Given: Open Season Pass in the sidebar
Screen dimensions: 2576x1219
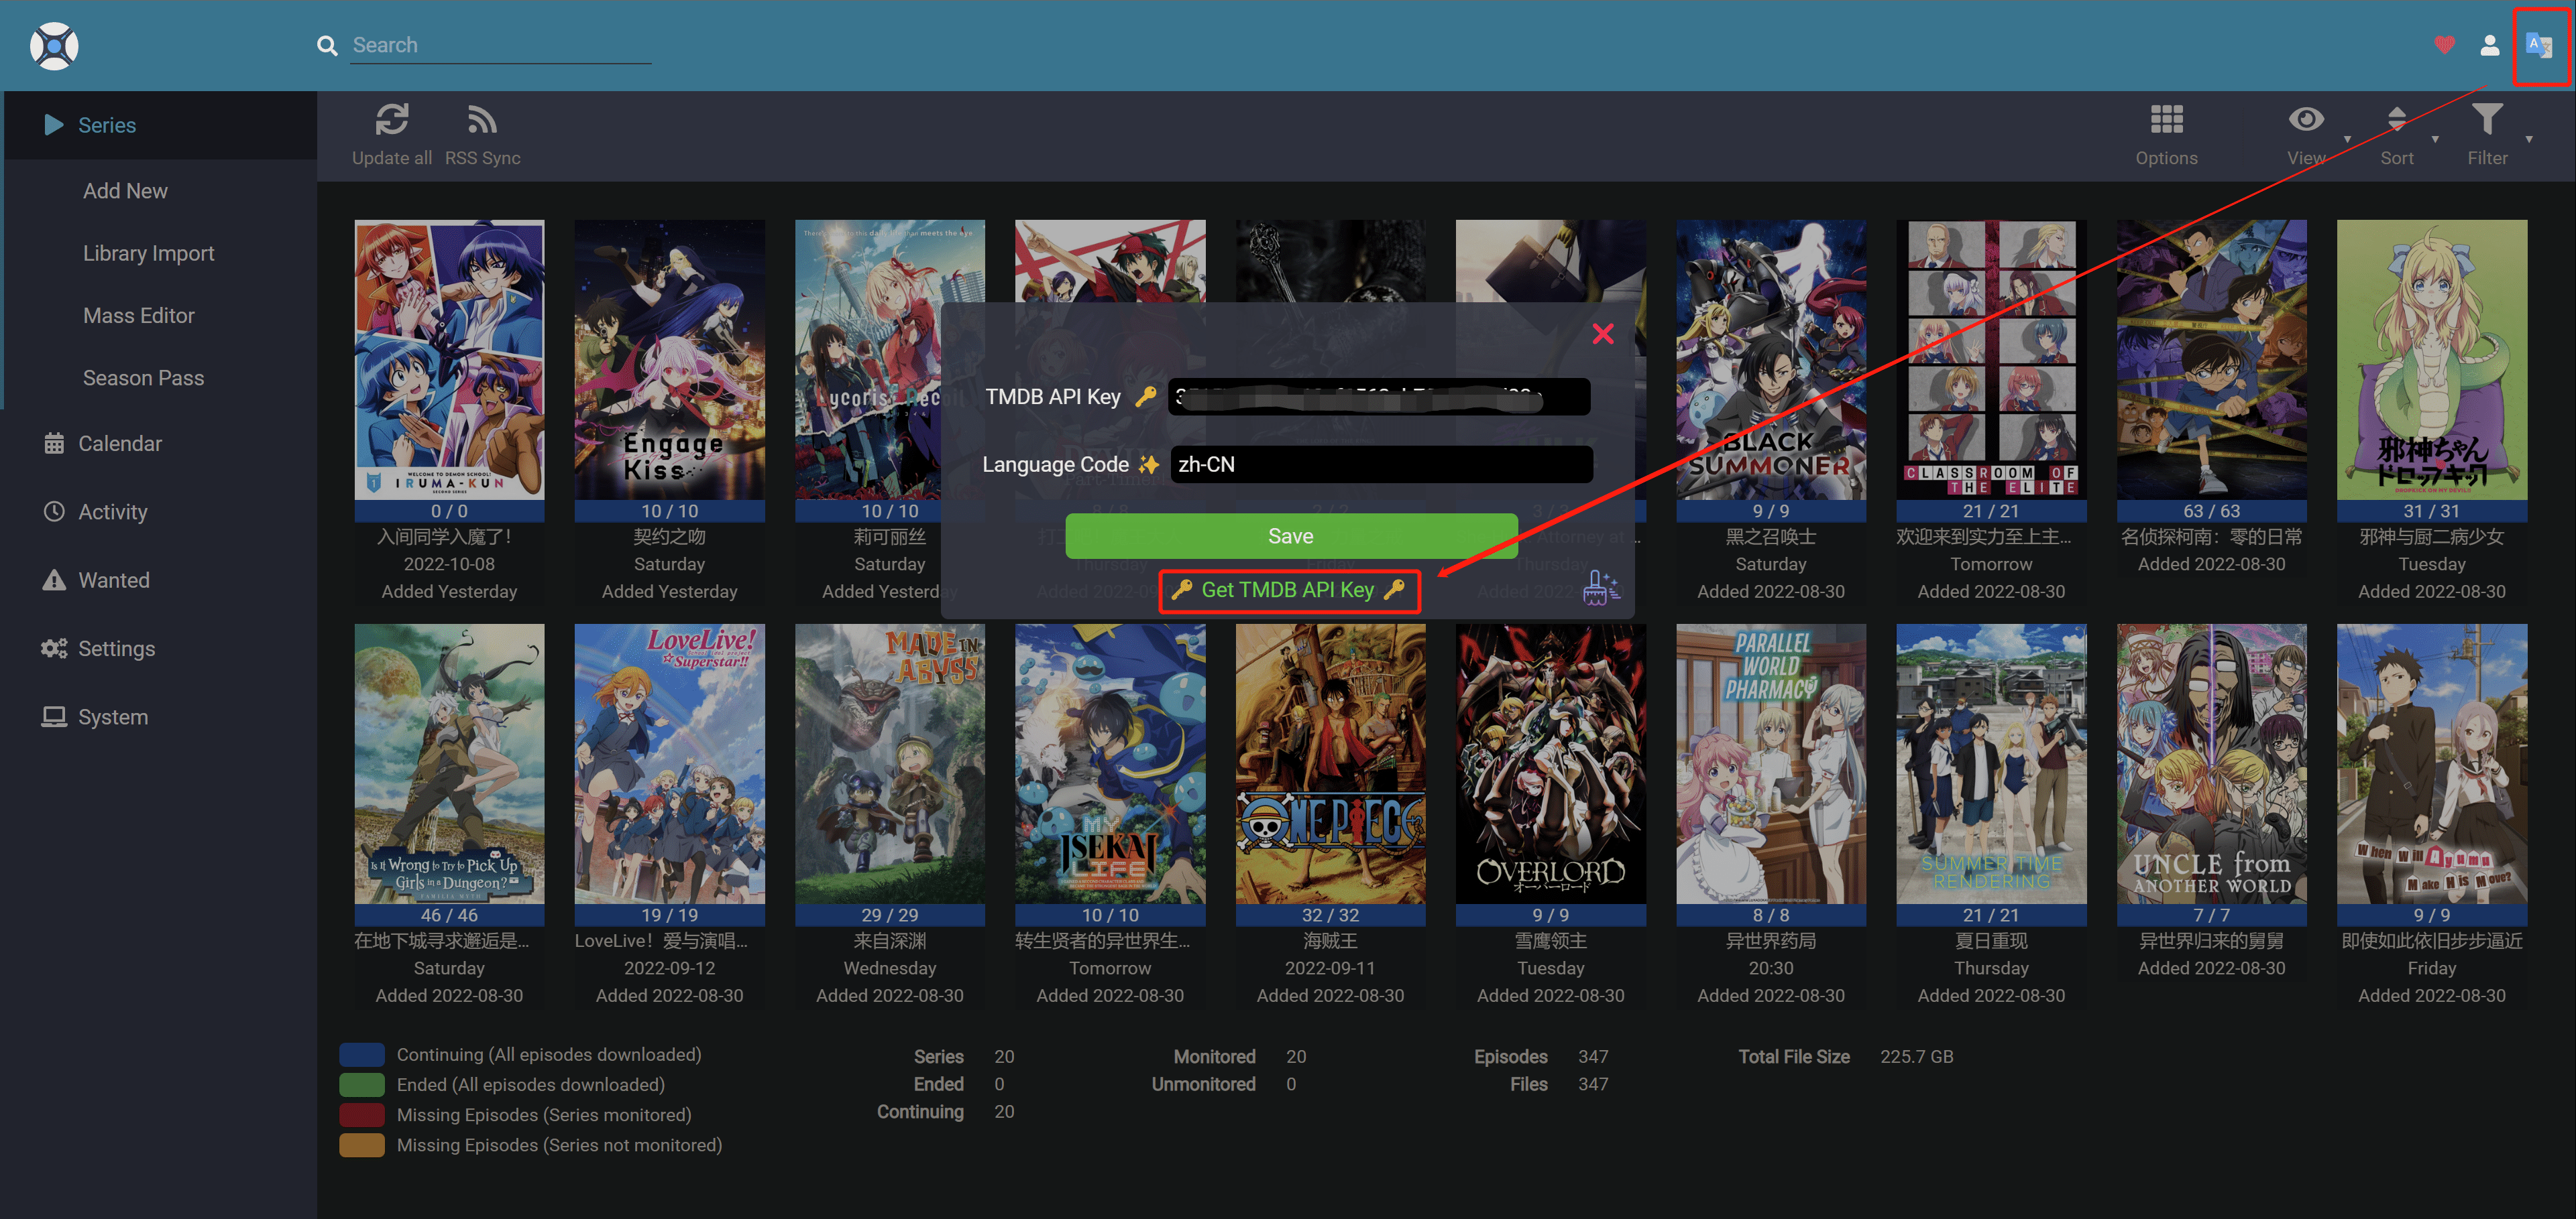Looking at the screenshot, I should tap(143, 378).
